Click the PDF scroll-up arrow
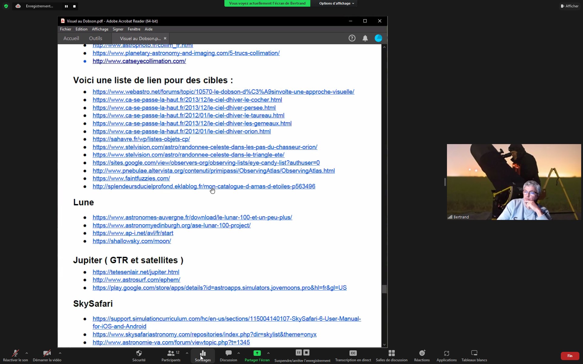Screen dimensions: 583x364 point(384,47)
